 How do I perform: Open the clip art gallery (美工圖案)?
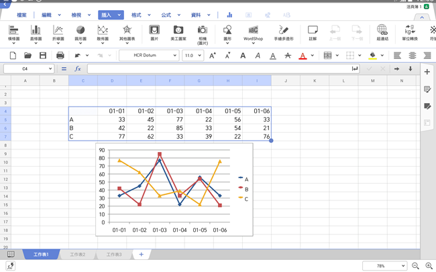178,33
